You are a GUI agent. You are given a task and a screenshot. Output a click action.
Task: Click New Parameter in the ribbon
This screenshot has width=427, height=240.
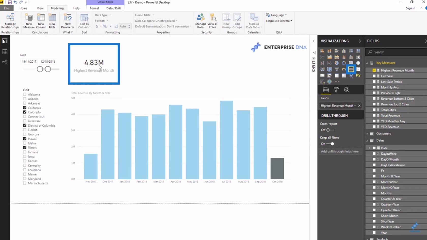[68, 21]
